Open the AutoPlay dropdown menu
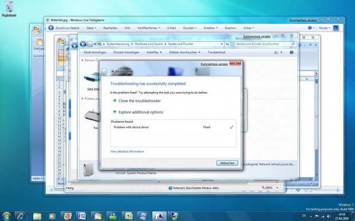Screen dimensions: 355x221 154,52
